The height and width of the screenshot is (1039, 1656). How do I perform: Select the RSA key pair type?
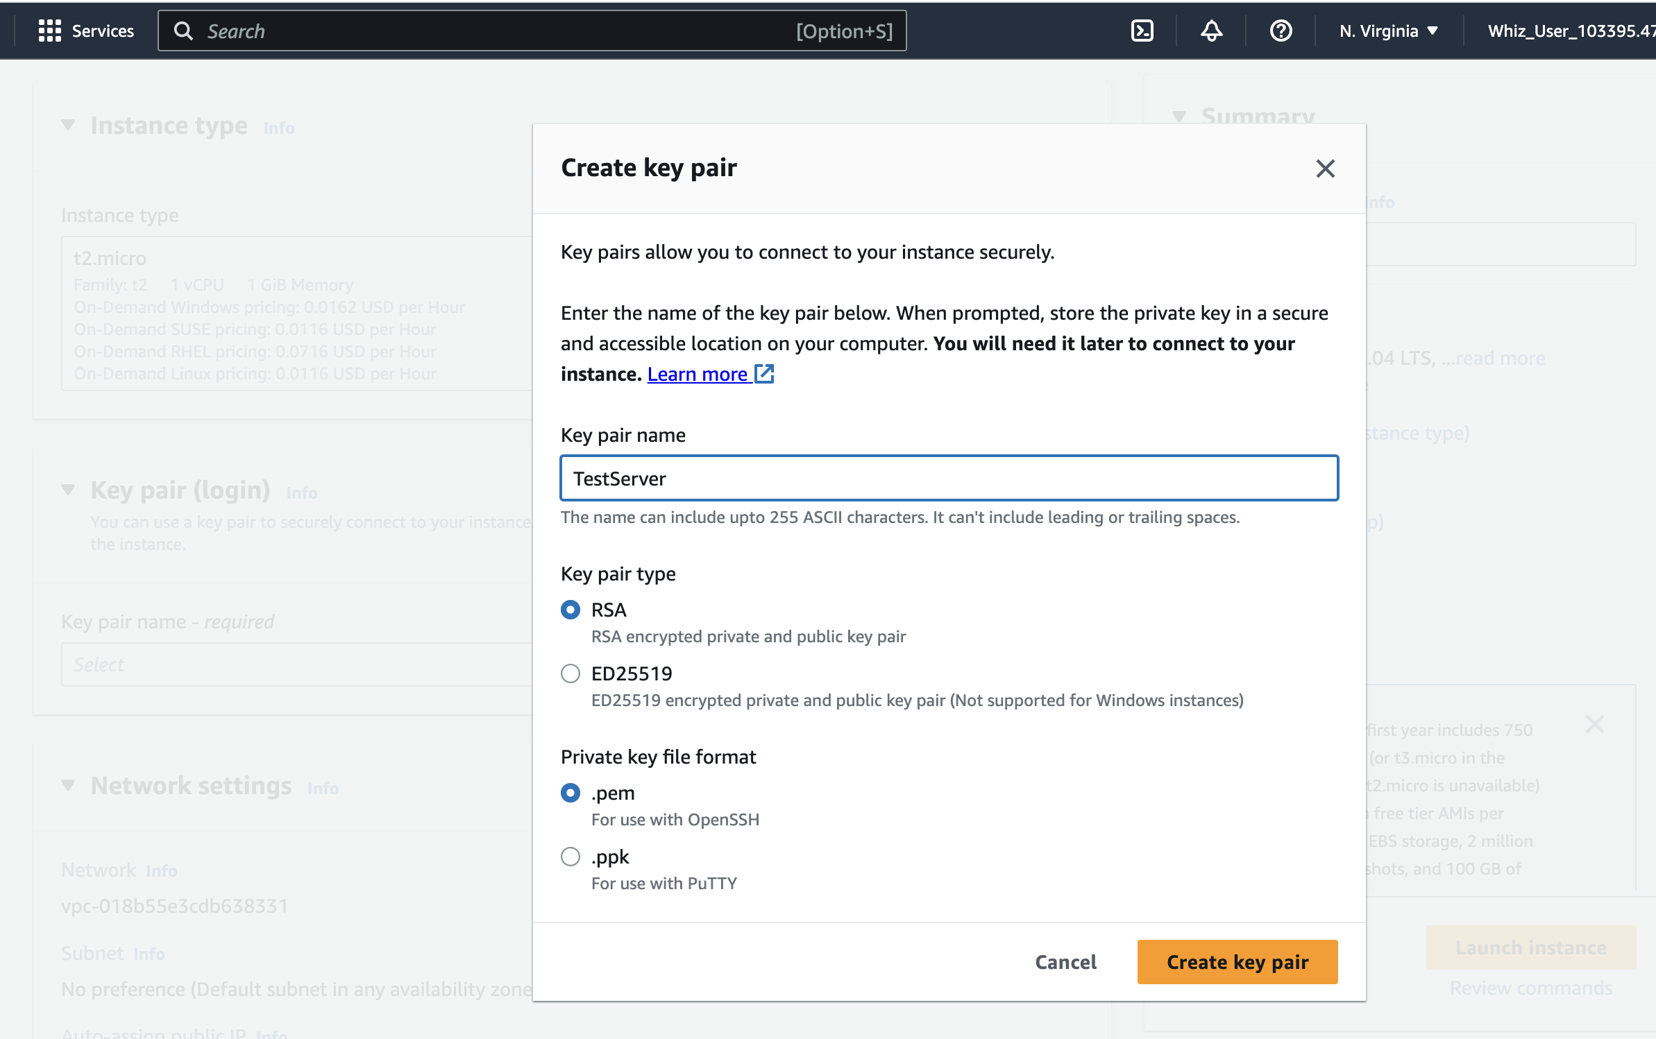[571, 610]
